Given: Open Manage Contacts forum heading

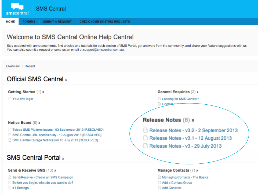Looking at the screenshot, I should pos(173,170).
